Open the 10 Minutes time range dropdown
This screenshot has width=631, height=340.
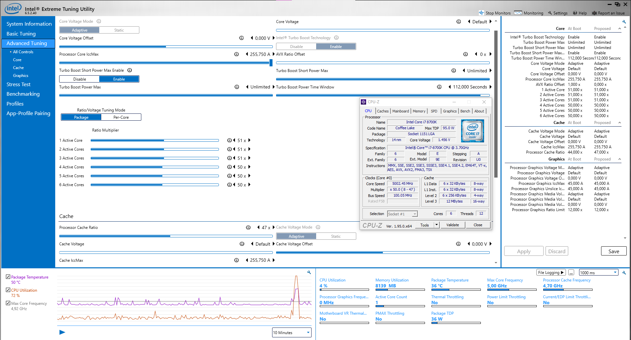[x=292, y=332]
